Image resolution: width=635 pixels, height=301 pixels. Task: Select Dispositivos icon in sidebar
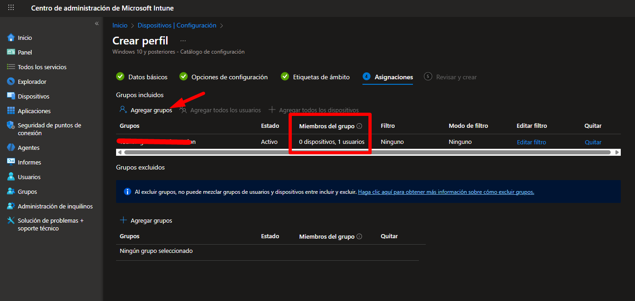point(11,96)
